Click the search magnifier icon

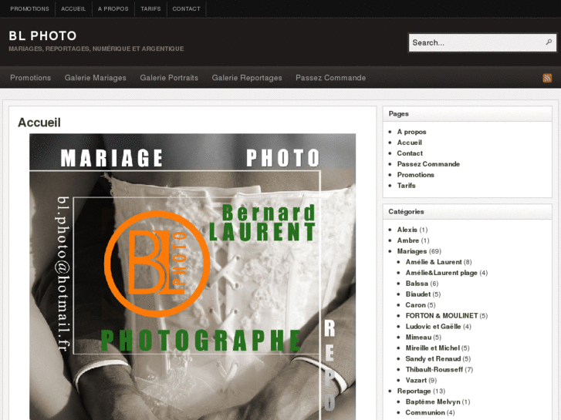click(549, 42)
